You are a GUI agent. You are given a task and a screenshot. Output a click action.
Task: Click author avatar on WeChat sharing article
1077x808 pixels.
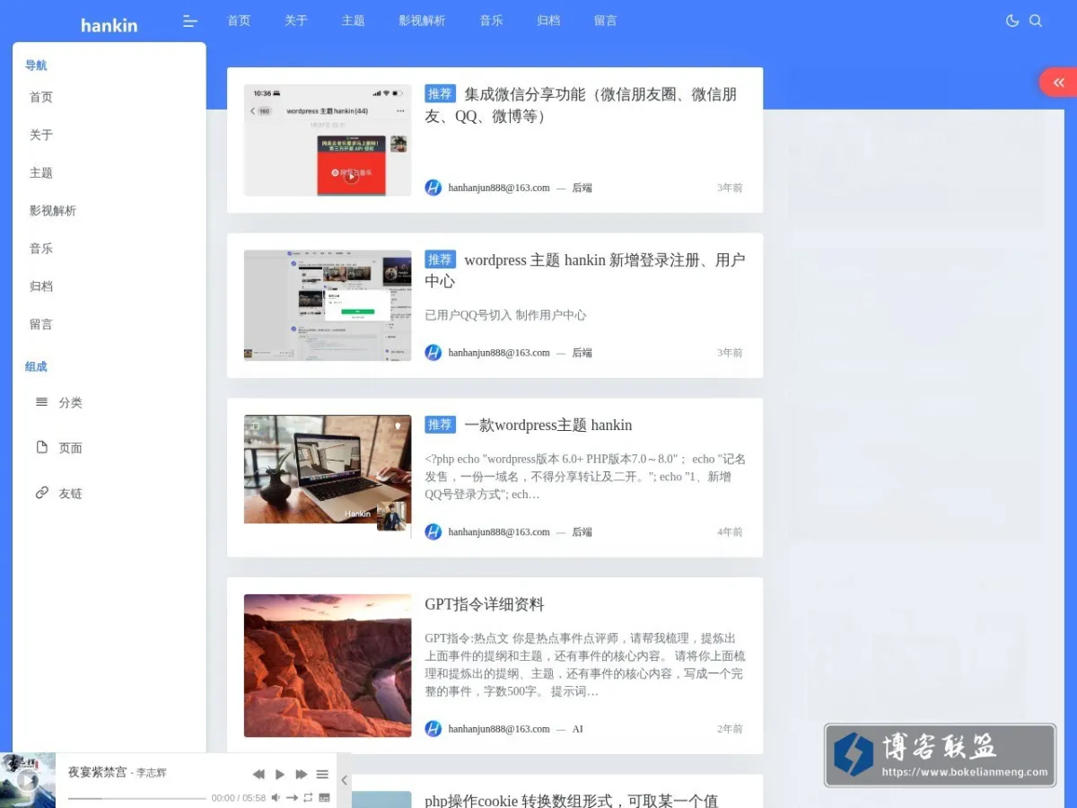point(433,188)
